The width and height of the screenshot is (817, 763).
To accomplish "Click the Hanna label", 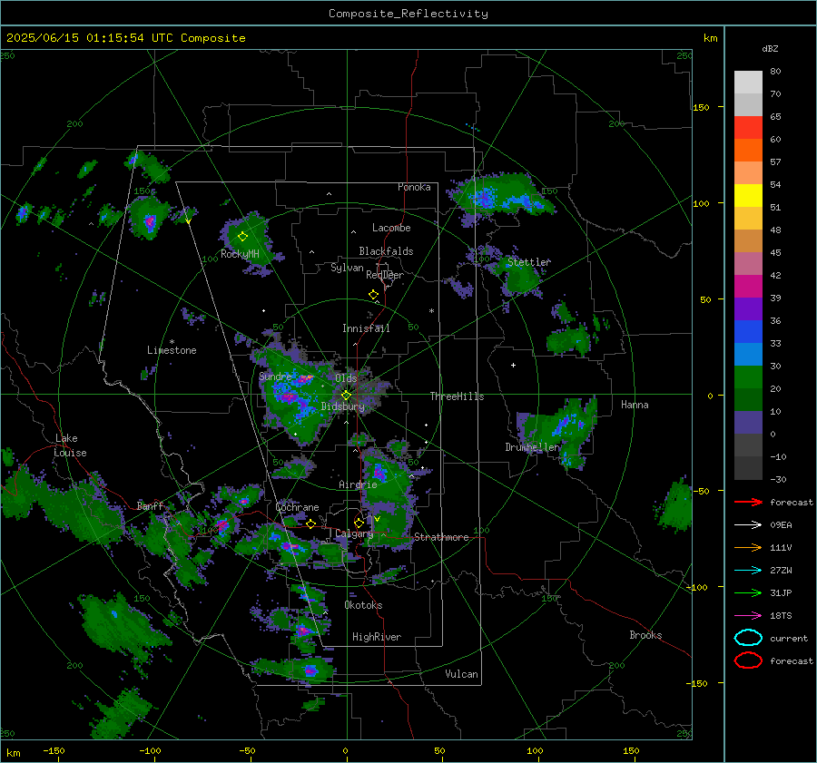I will (x=635, y=405).
